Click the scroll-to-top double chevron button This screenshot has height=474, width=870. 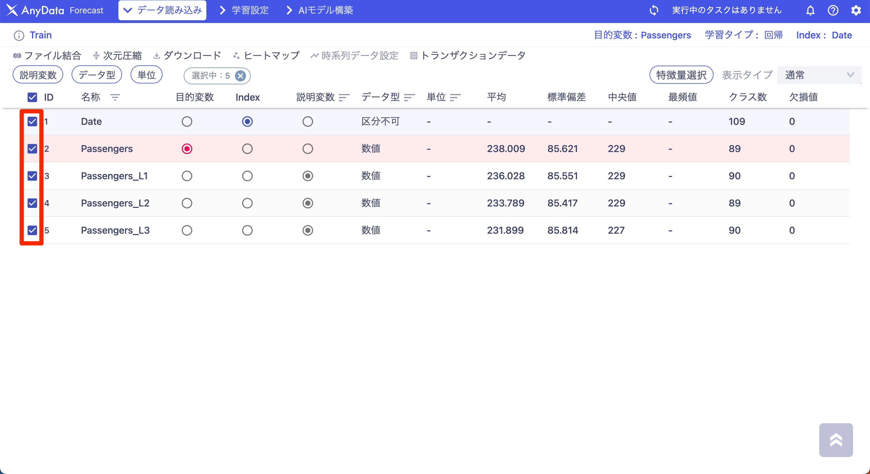836,440
